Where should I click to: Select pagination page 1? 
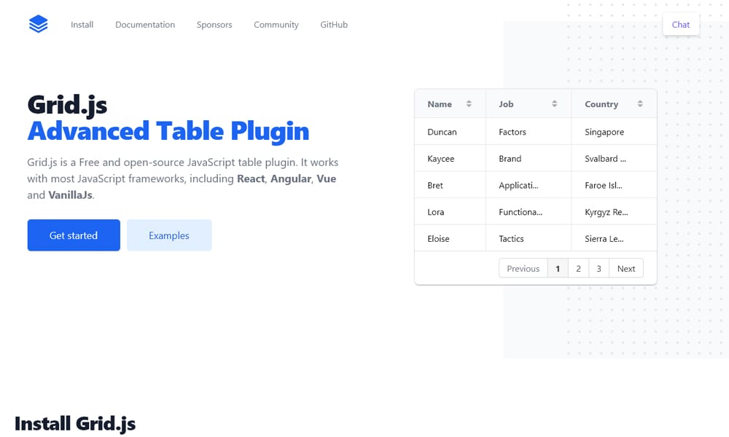click(558, 269)
